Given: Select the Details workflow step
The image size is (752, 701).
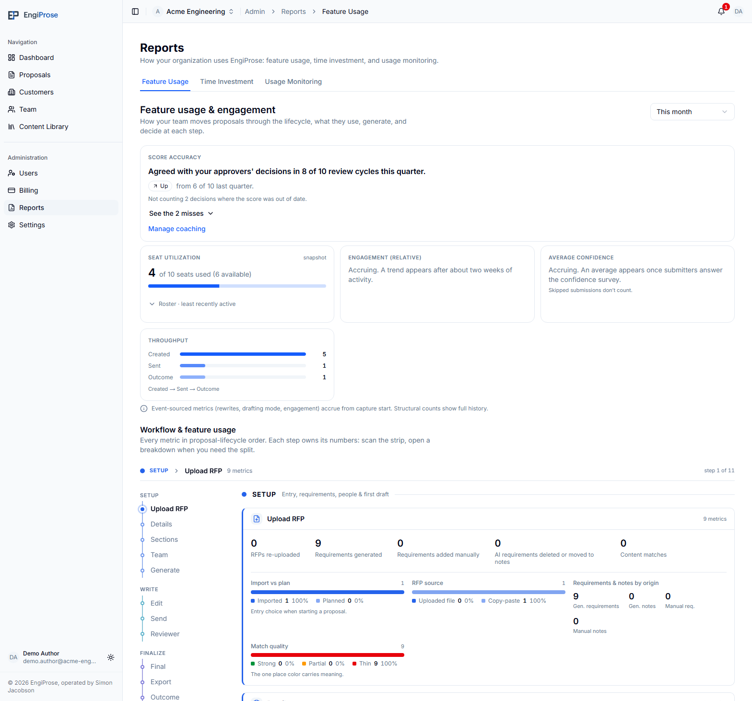Looking at the screenshot, I should (161, 524).
